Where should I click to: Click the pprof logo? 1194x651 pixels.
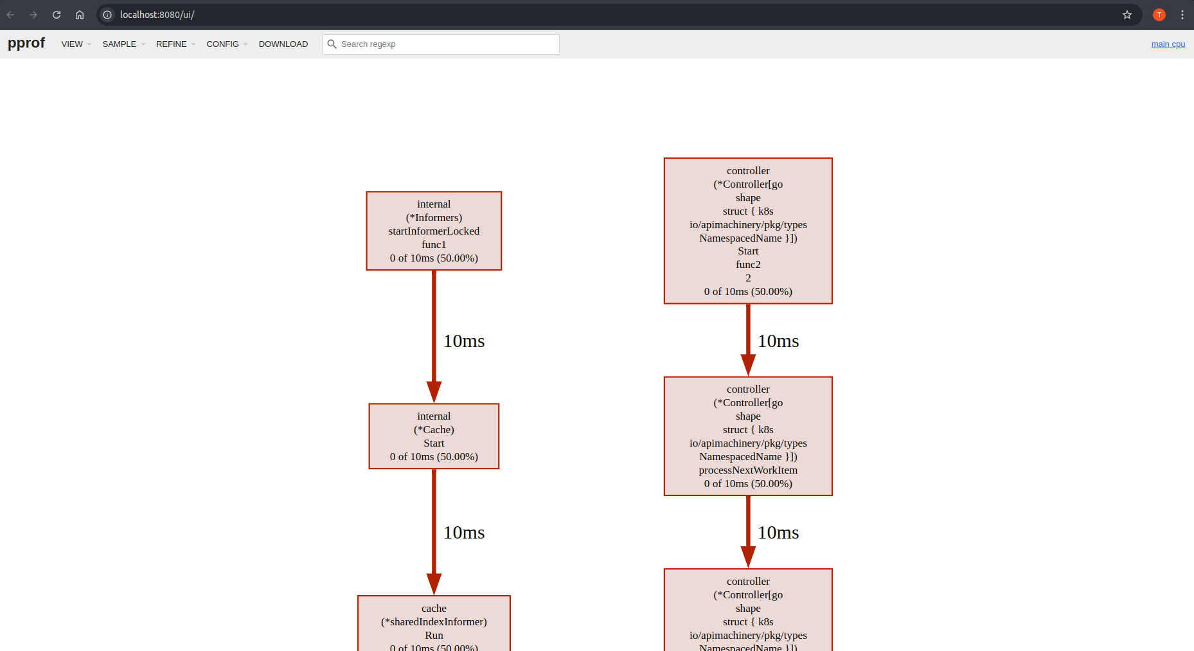26,43
